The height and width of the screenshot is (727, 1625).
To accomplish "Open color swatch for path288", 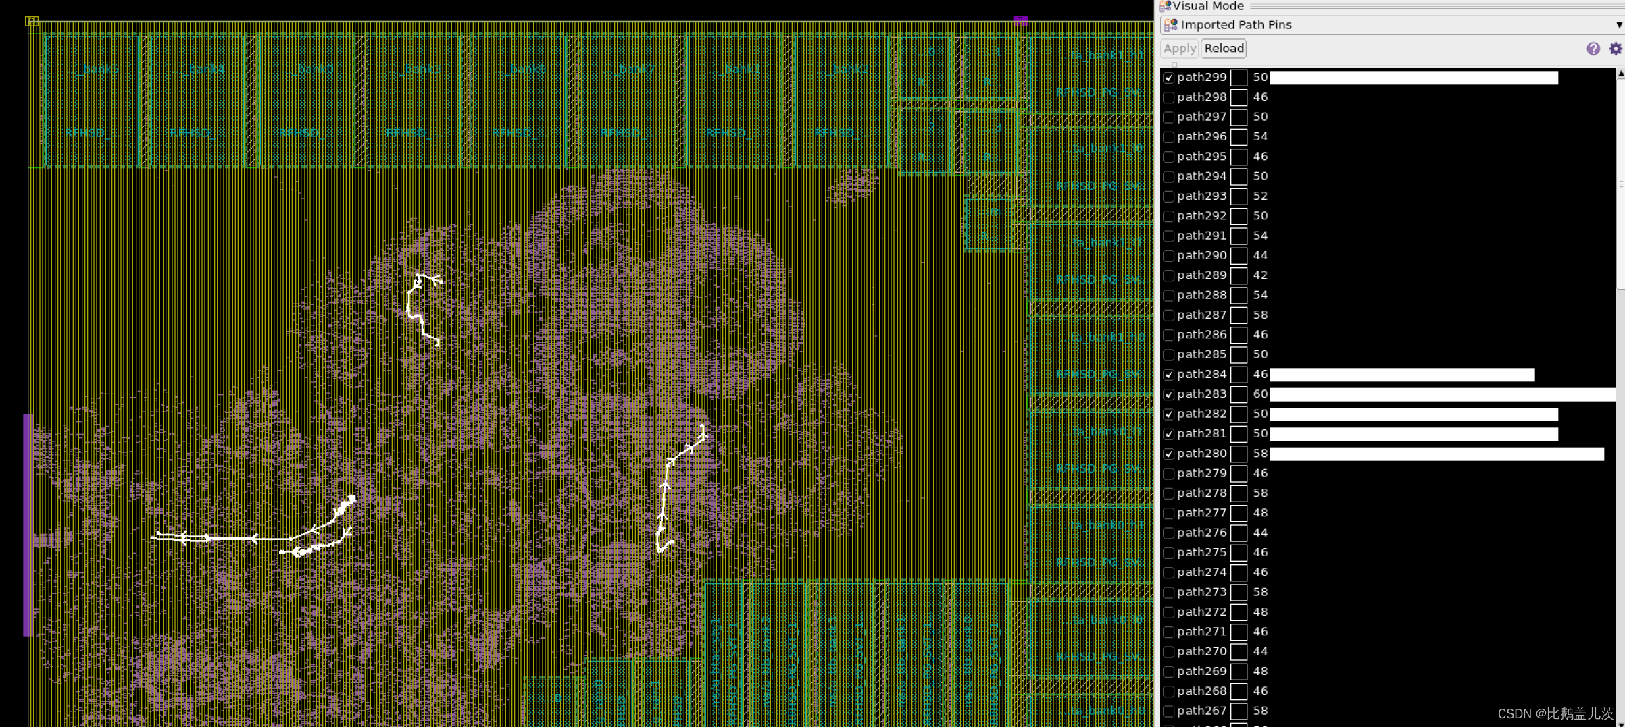I will coord(1239,296).
